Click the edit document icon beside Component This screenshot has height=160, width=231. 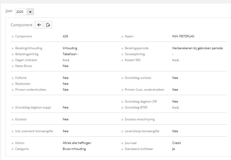click(x=48, y=25)
